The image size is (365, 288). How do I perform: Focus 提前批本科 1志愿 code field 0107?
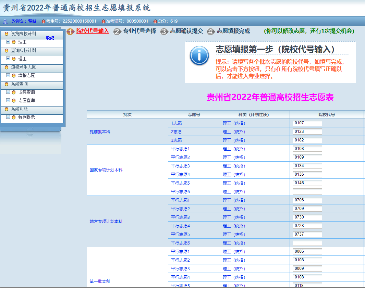coord(307,123)
